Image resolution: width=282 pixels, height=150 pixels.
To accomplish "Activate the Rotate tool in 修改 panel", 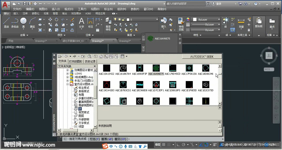I will [x=56, y=19].
